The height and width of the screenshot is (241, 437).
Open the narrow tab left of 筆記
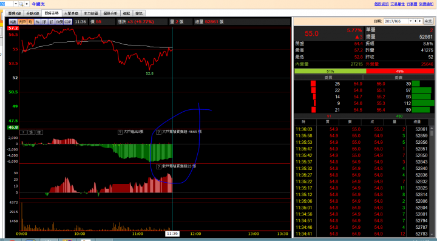click(x=126, y=13)
